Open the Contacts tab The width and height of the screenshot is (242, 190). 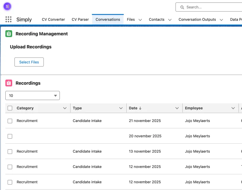click(157, 20)
